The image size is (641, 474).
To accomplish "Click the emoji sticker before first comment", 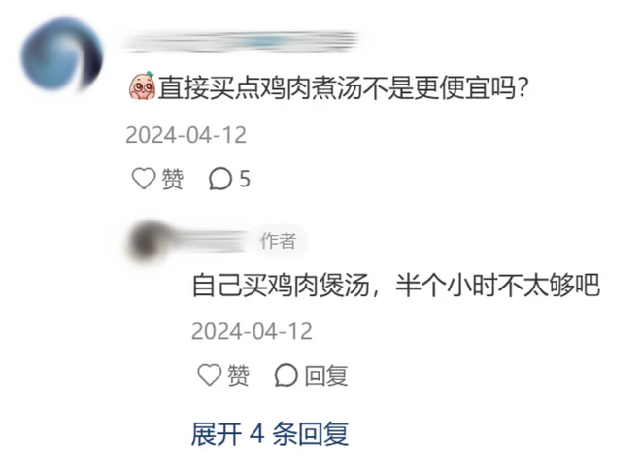I will tap(142, 85).
